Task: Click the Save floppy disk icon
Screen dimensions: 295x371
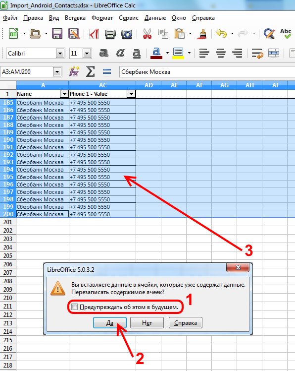Action: click(x=57, y=34)
